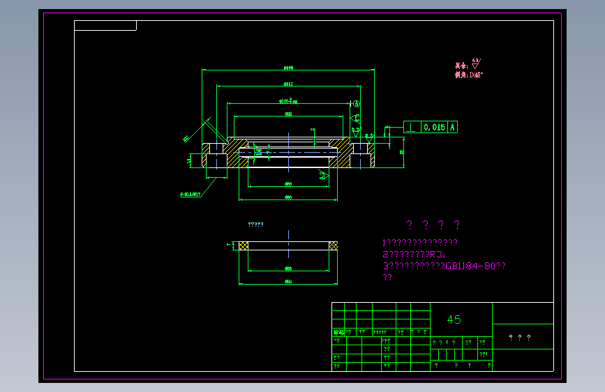The height and width of the screenshot is (392, 605).
Task: Select datum letter "A" in tolerance frame
Action: pyautogui.click(x=453, y=127)
